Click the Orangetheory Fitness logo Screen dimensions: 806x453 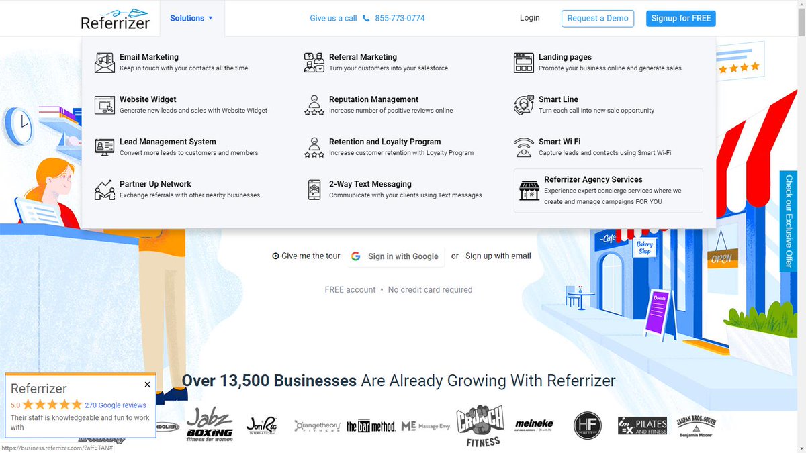click(318, 425)
